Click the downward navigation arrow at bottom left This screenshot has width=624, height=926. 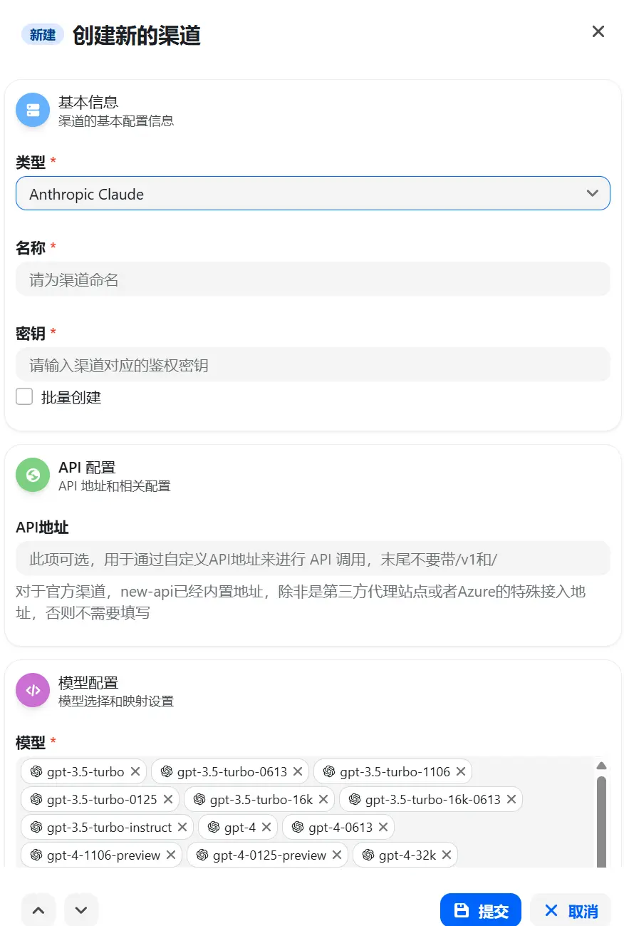(80, 910)
